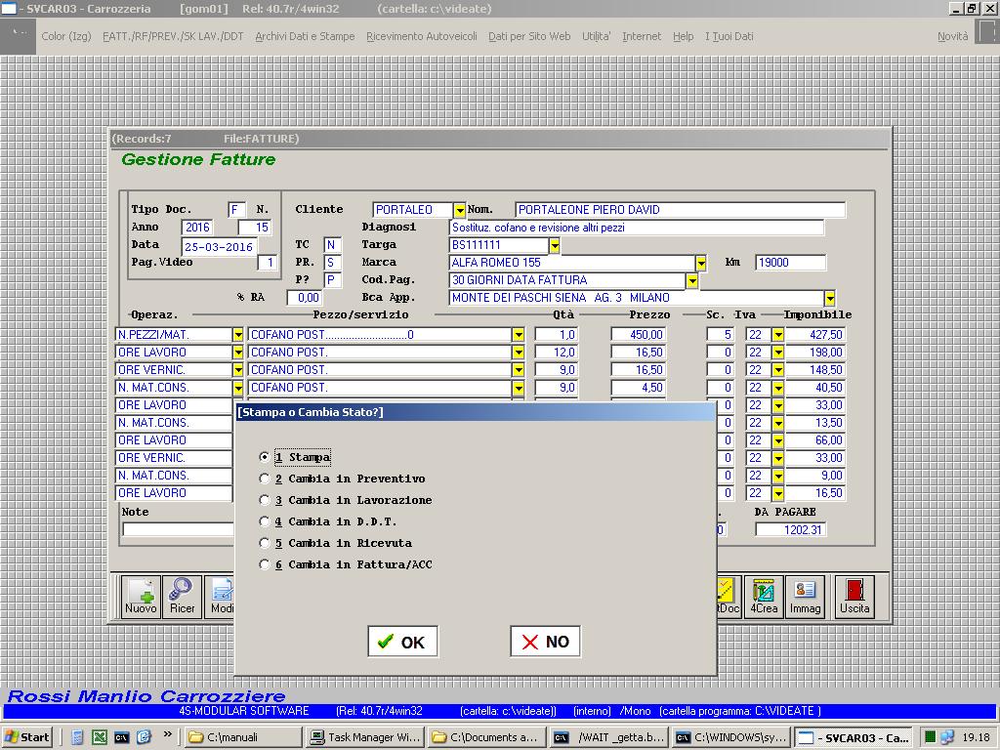1000x750 pixels.
Task: Expand the piece dropdown on the 450,00 row
Action: pyautogui.click(x=518, y=335)
